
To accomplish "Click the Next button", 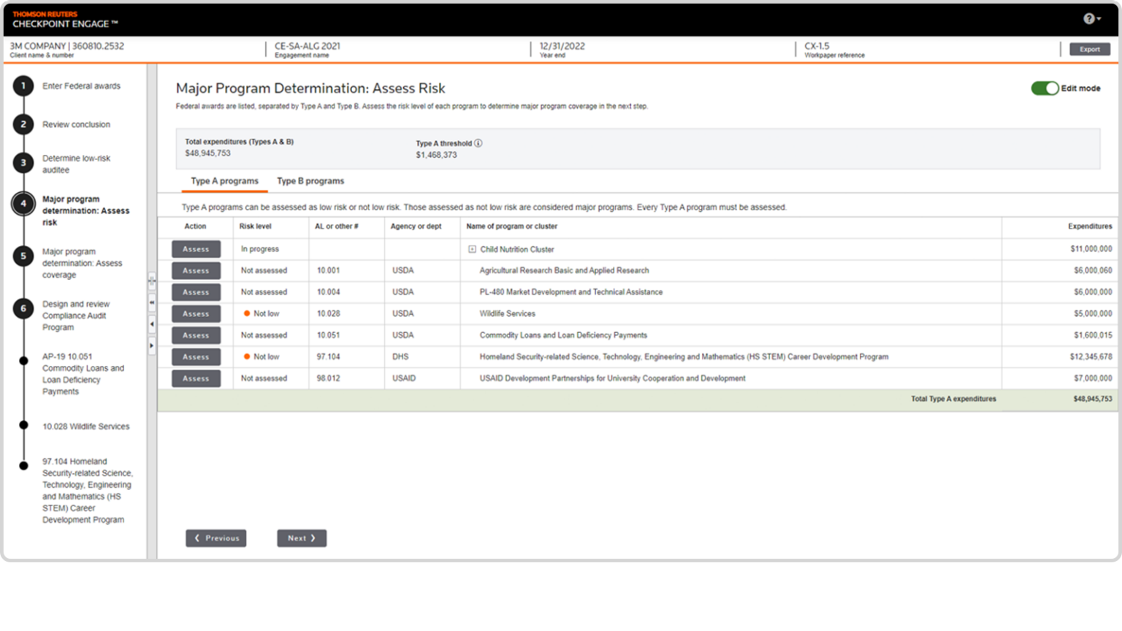I will (301, 538).
